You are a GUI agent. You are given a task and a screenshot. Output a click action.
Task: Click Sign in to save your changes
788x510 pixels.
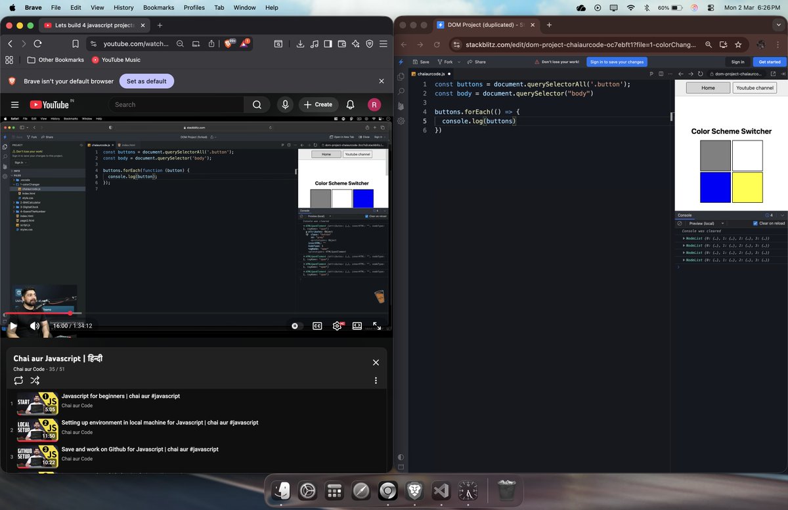point(617,62)
